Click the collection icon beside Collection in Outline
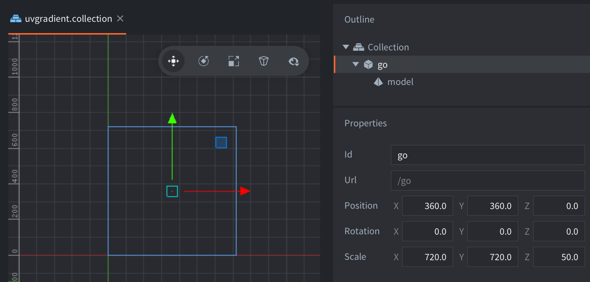 point(358,47)
